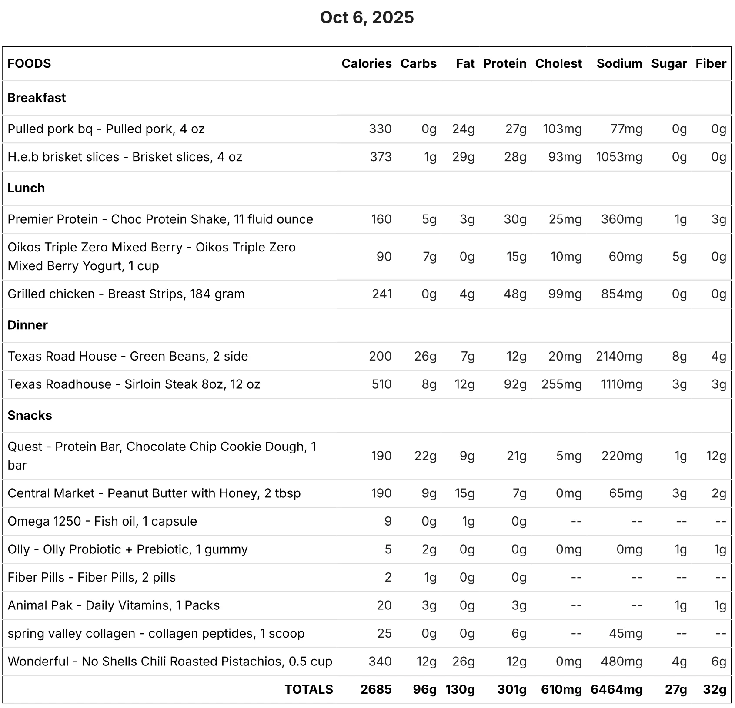Select Premier Protein Choc Protein Shake row
This screenshot has width=735, height=708.
click(x=367, y=219)
